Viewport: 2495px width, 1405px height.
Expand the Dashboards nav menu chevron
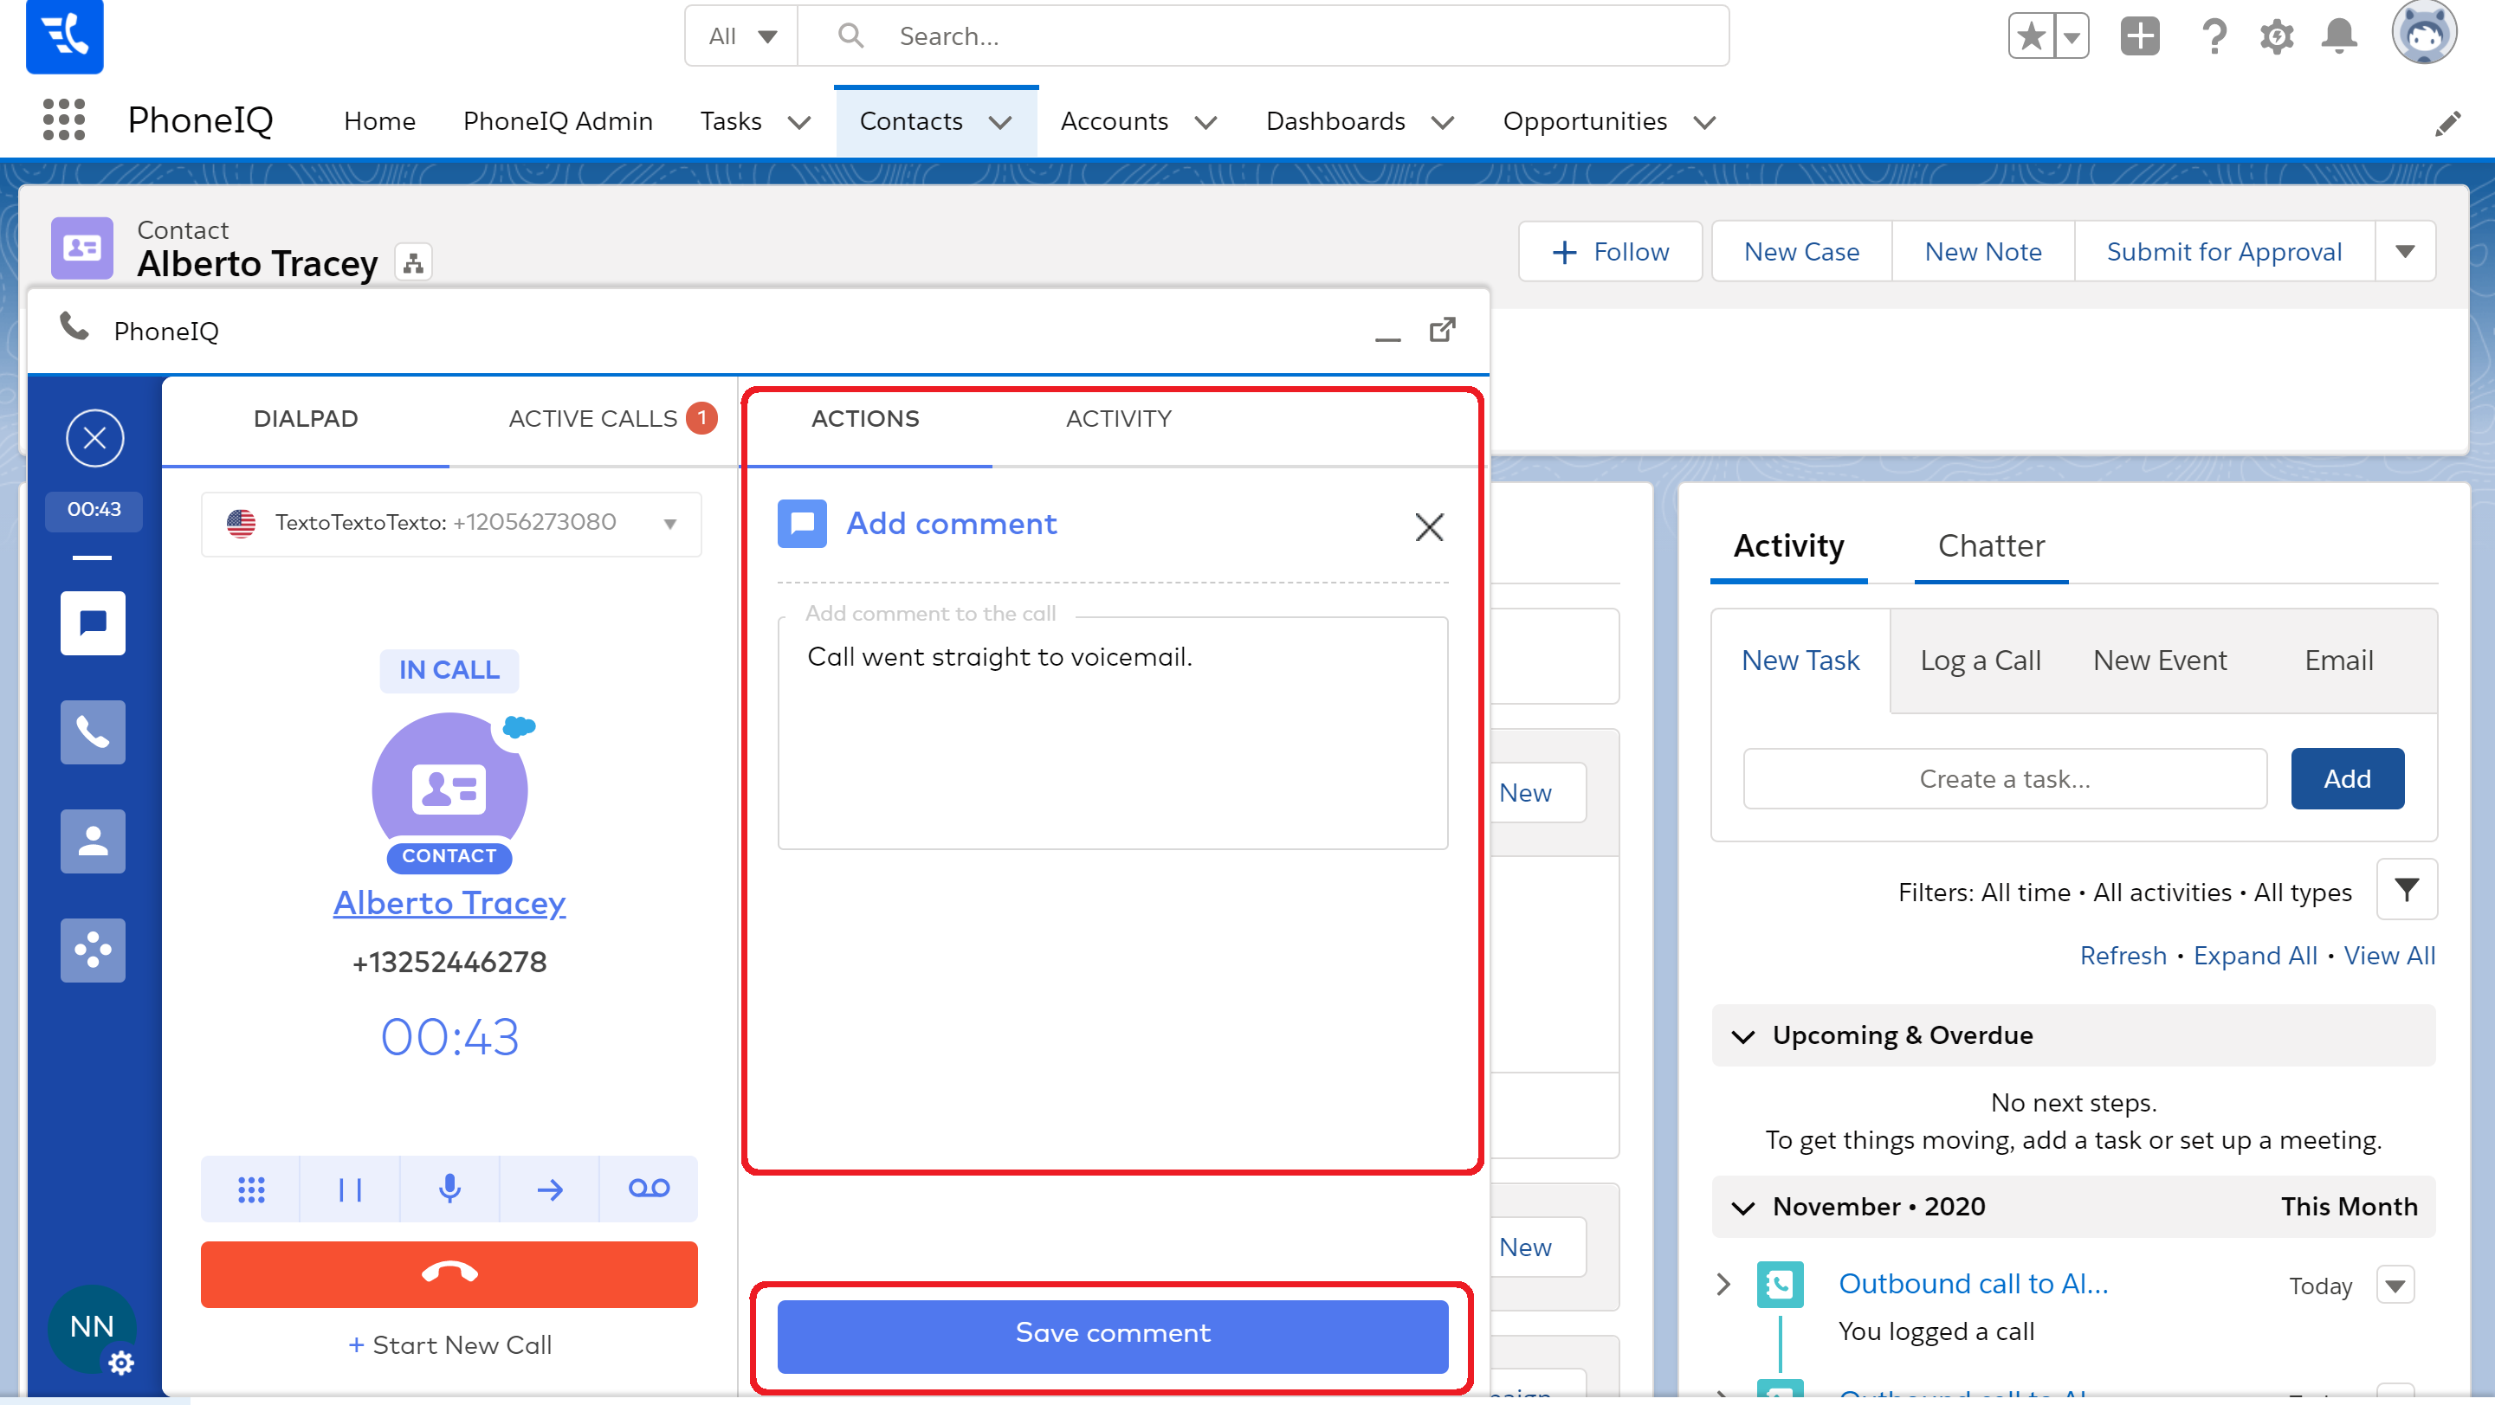pos(1442,123)
